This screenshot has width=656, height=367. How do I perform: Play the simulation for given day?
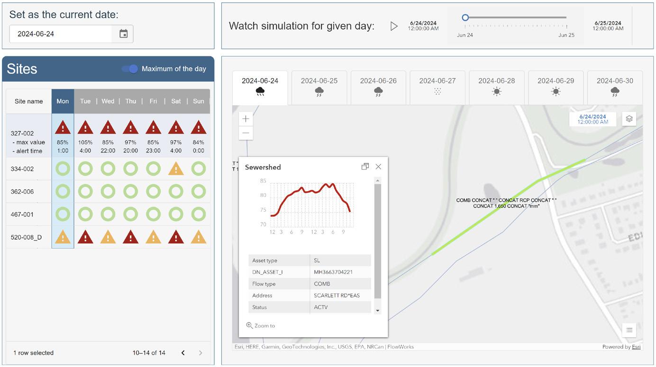point(394,26)
